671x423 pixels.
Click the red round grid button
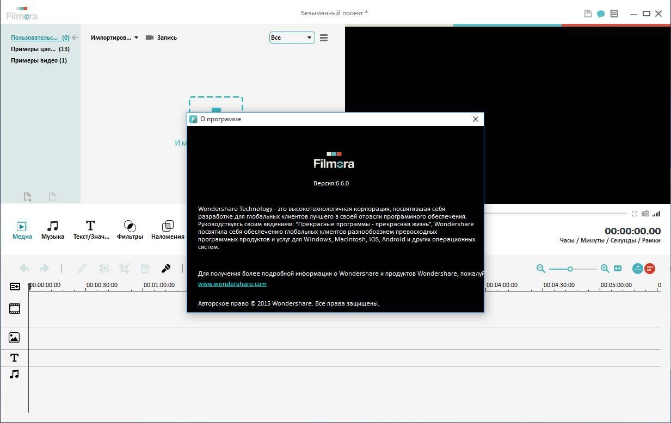click(x=650, y=269)
